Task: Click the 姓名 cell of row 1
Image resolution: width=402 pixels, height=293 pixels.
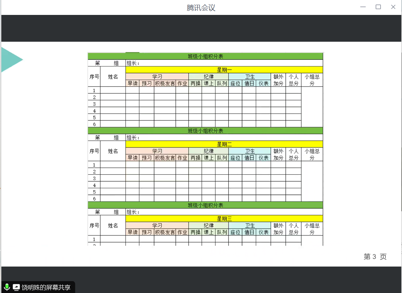Action: [x=113, y=90]
